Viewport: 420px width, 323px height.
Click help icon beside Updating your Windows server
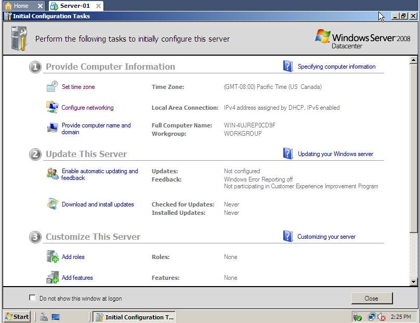point(287,153)
